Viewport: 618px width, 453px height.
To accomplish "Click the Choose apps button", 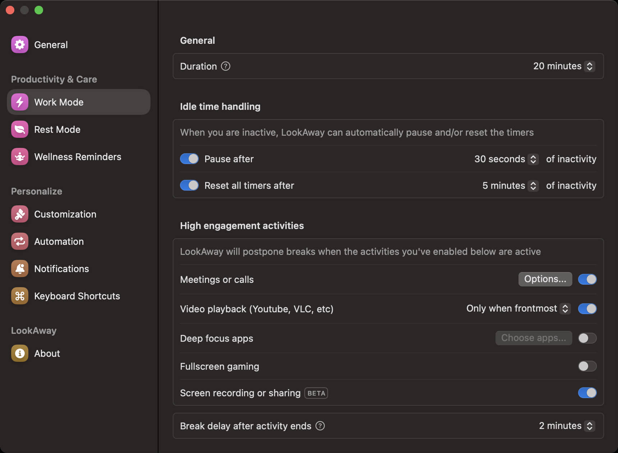I will pyautogui.click(x=534, y=338).
